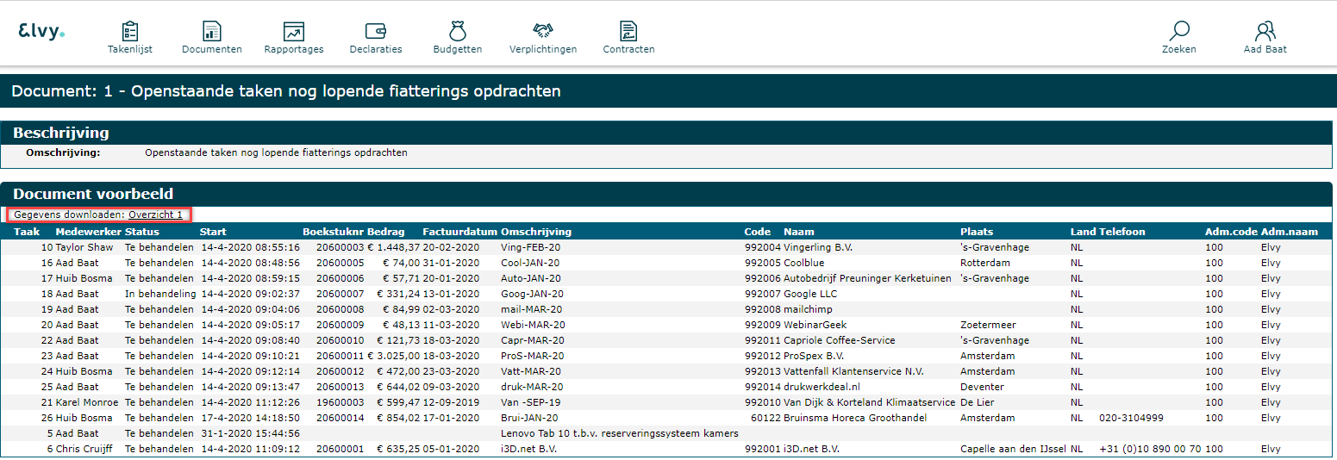Go to Rapportages chart icon
1337x460 pixels.
pos(294,32)
